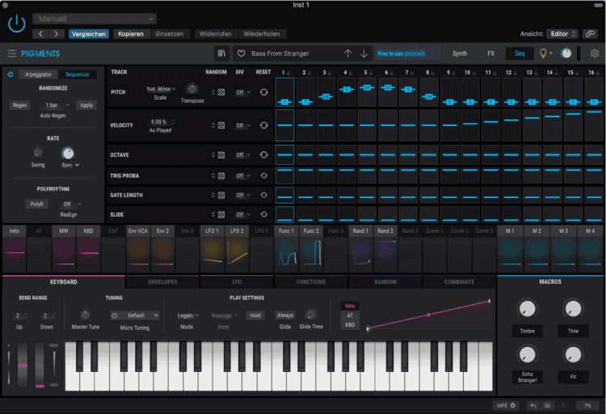The image size is (606, 414).
Task: Open the Default micro tuning dropdown
Action: coord(134,315)
